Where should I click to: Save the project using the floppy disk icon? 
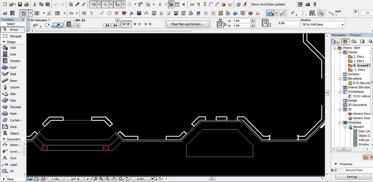[20, 4]
